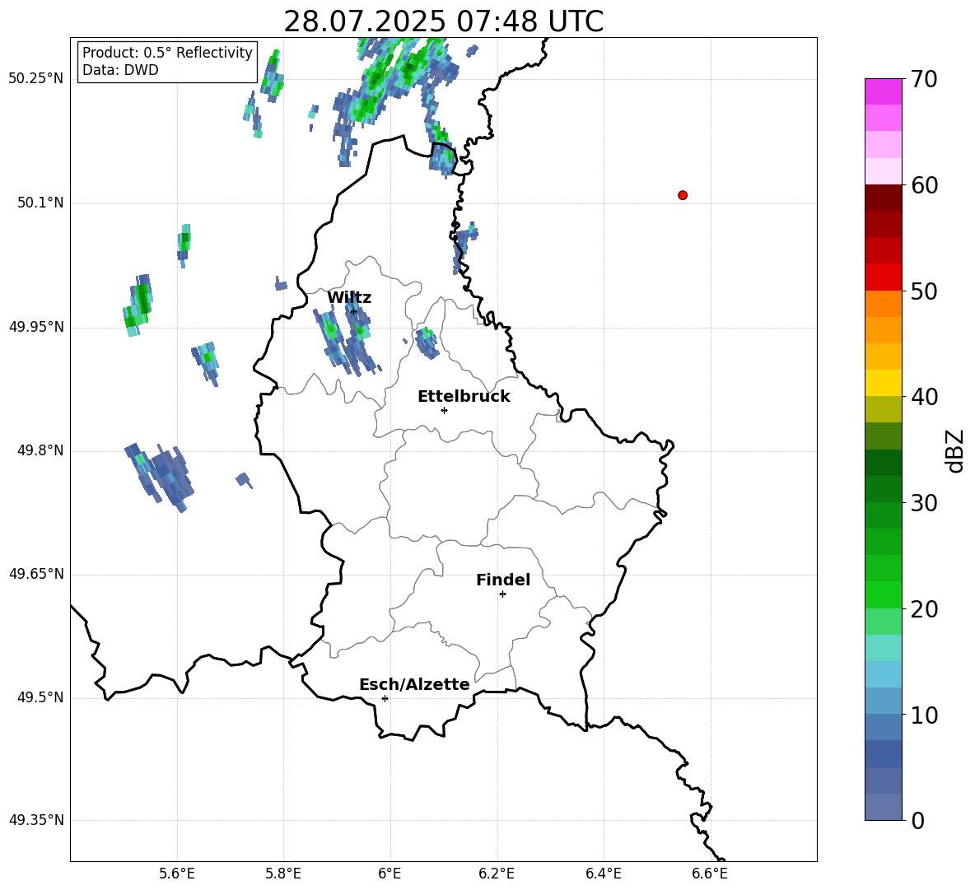
Task: Click the 49.35°N latitude label
Action: pyautogui.click(x=36, y=820)
